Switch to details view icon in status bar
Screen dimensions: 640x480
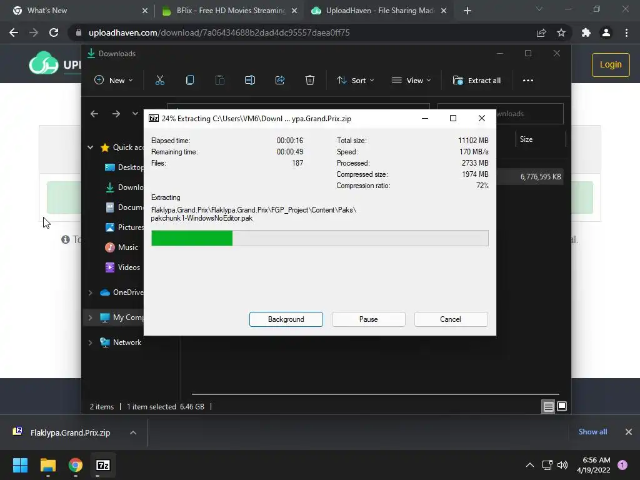[548, 406]
